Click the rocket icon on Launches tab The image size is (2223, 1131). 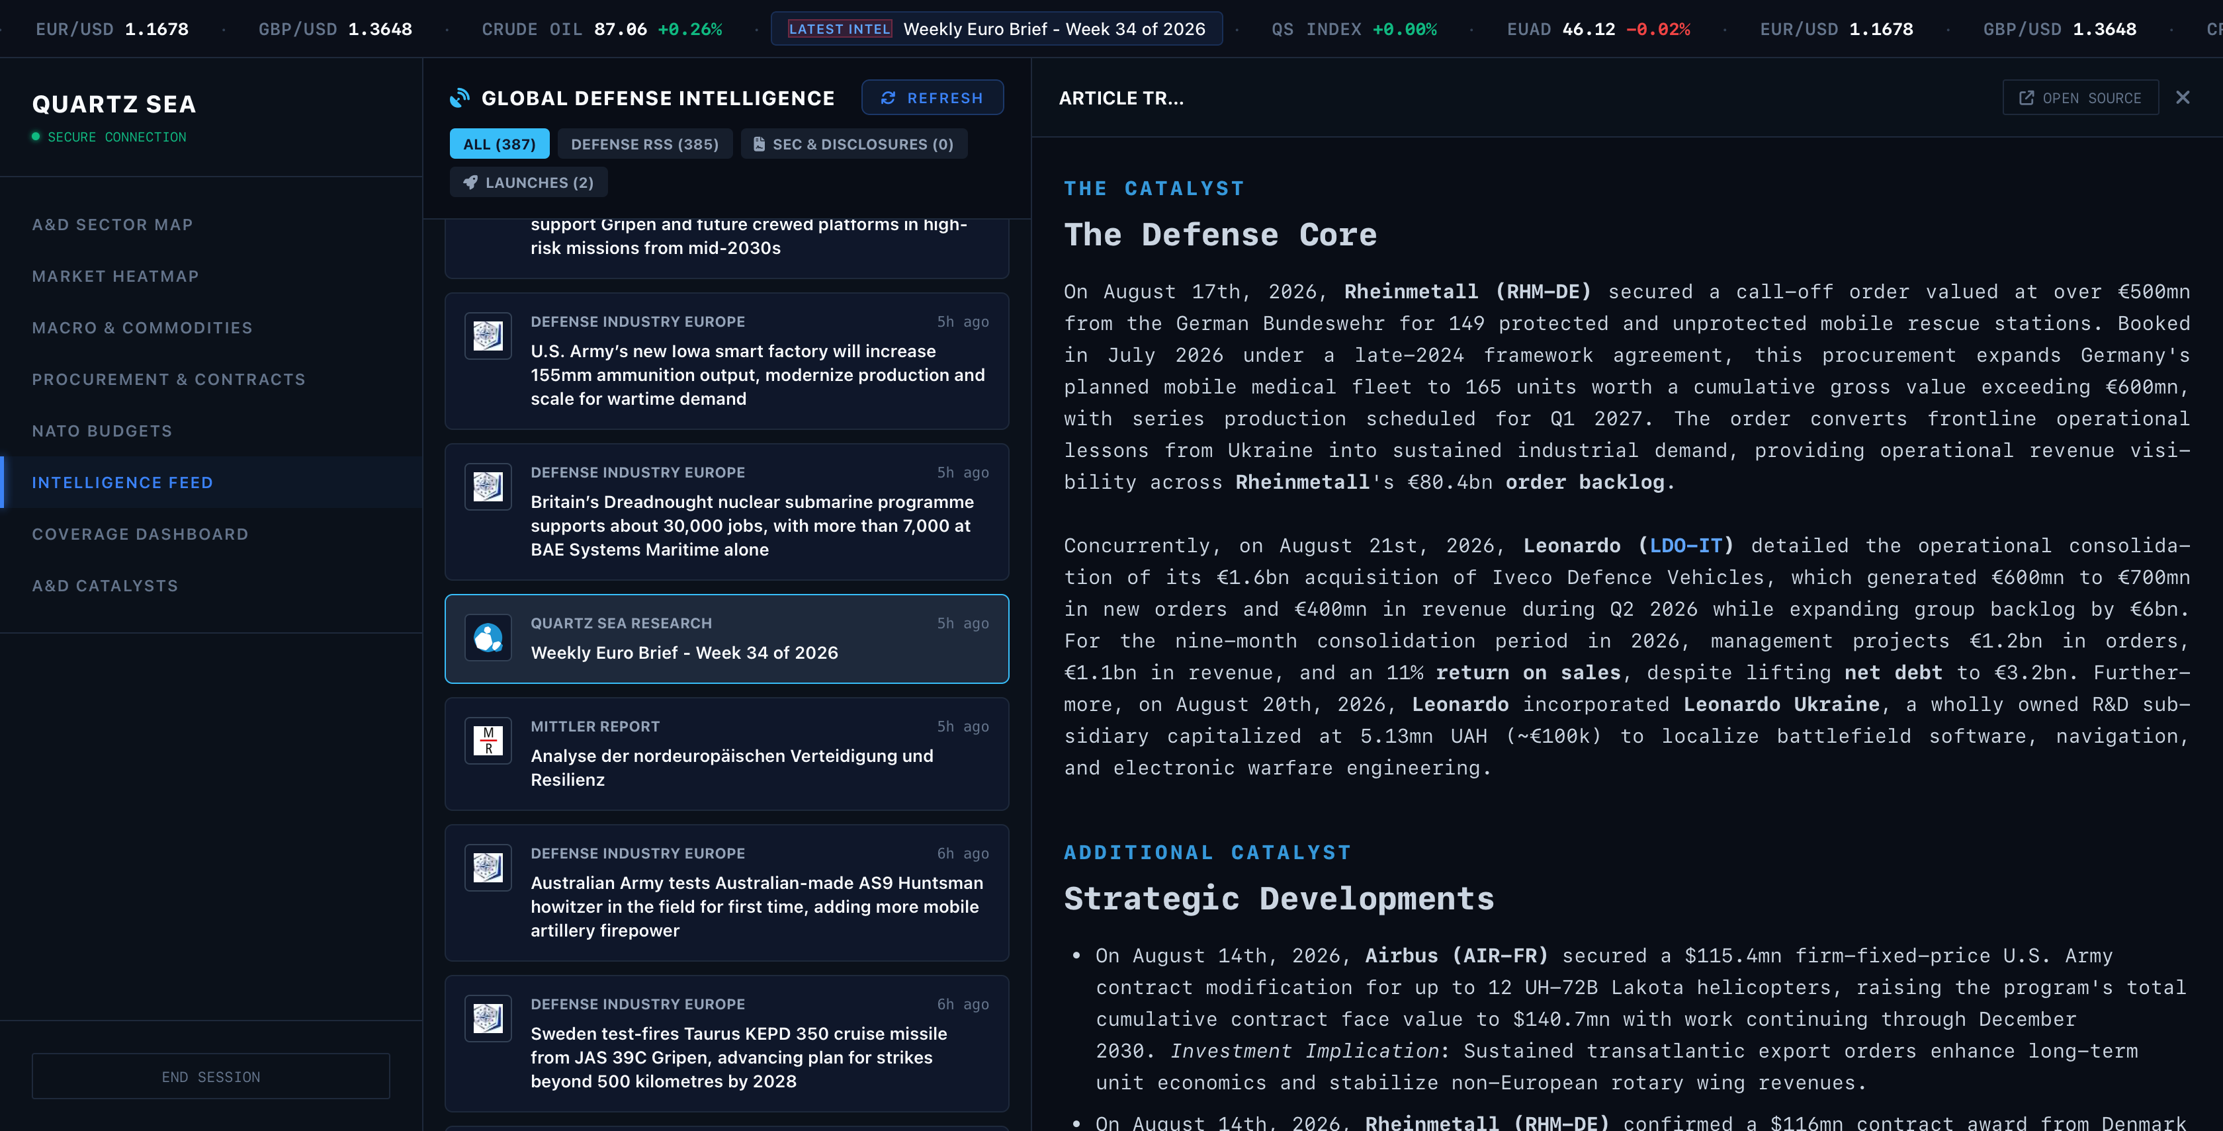[470, 182]
